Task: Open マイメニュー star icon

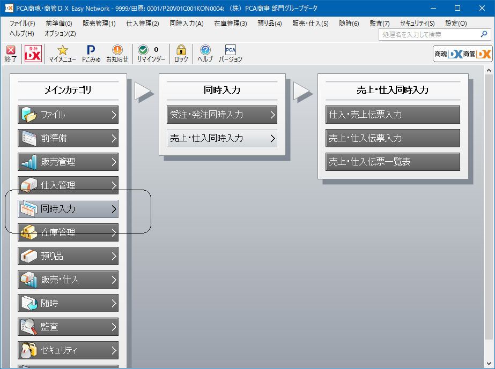Action: 62,54
